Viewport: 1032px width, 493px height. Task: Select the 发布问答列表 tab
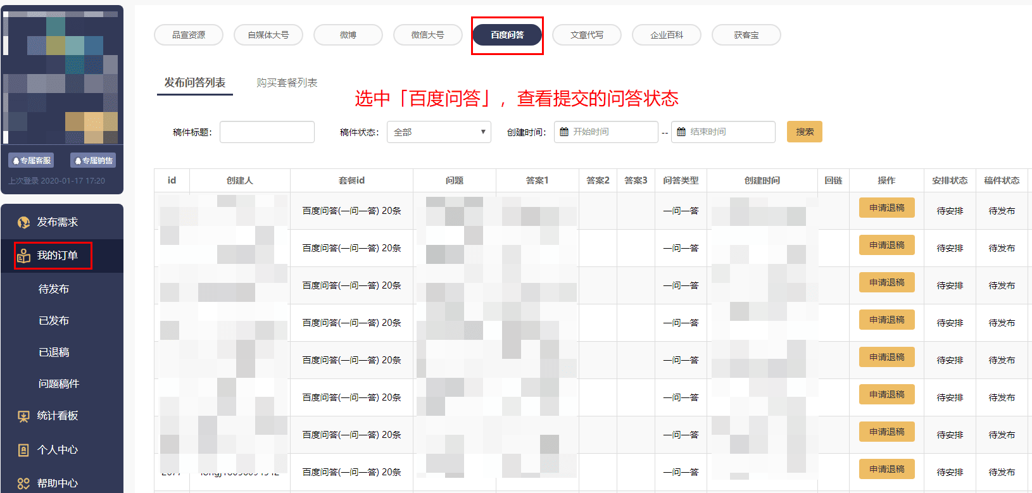click(x=194, y=83)
